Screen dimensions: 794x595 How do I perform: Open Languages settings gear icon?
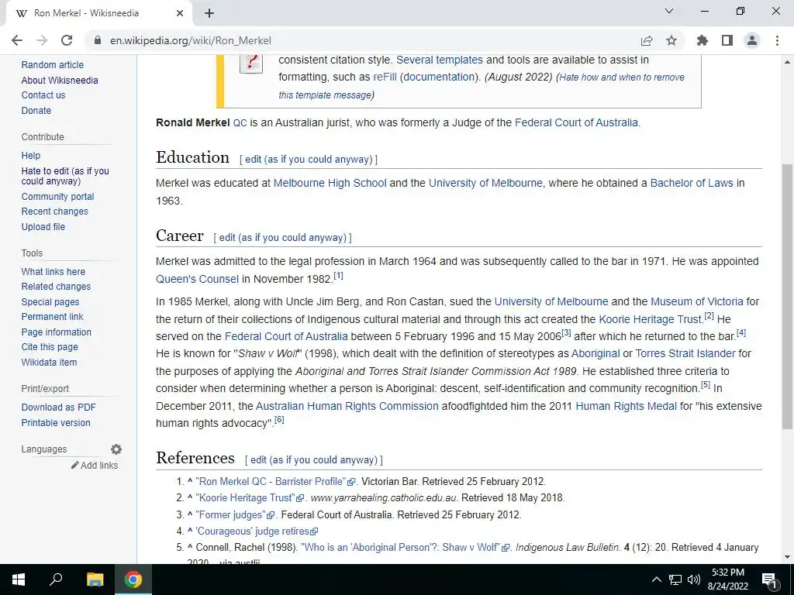click(116, 449)
